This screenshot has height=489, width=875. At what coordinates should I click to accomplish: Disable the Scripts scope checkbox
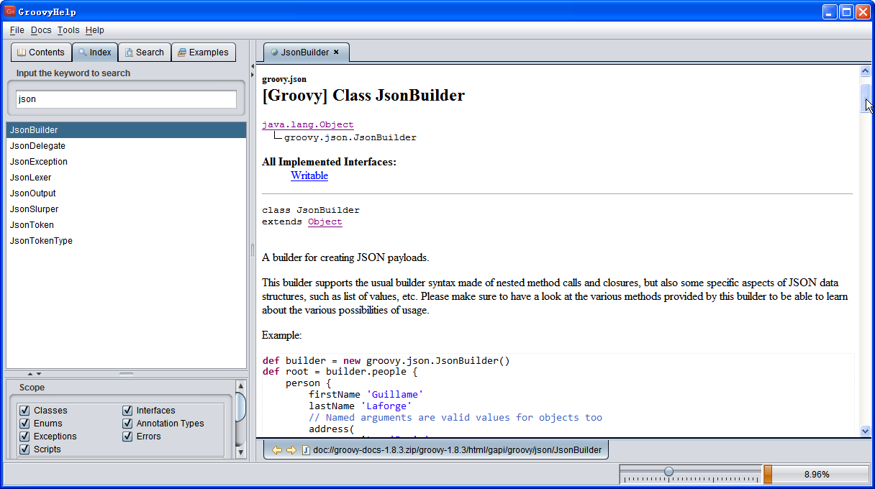click(24, 449)
